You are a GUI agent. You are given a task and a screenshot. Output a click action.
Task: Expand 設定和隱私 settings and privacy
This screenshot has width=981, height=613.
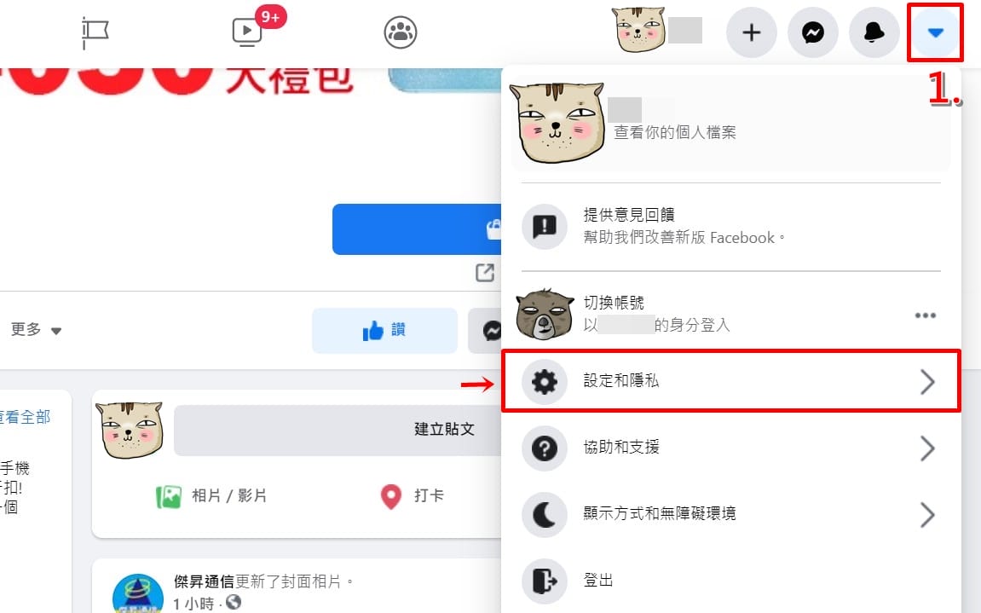[x=730, y=381]
